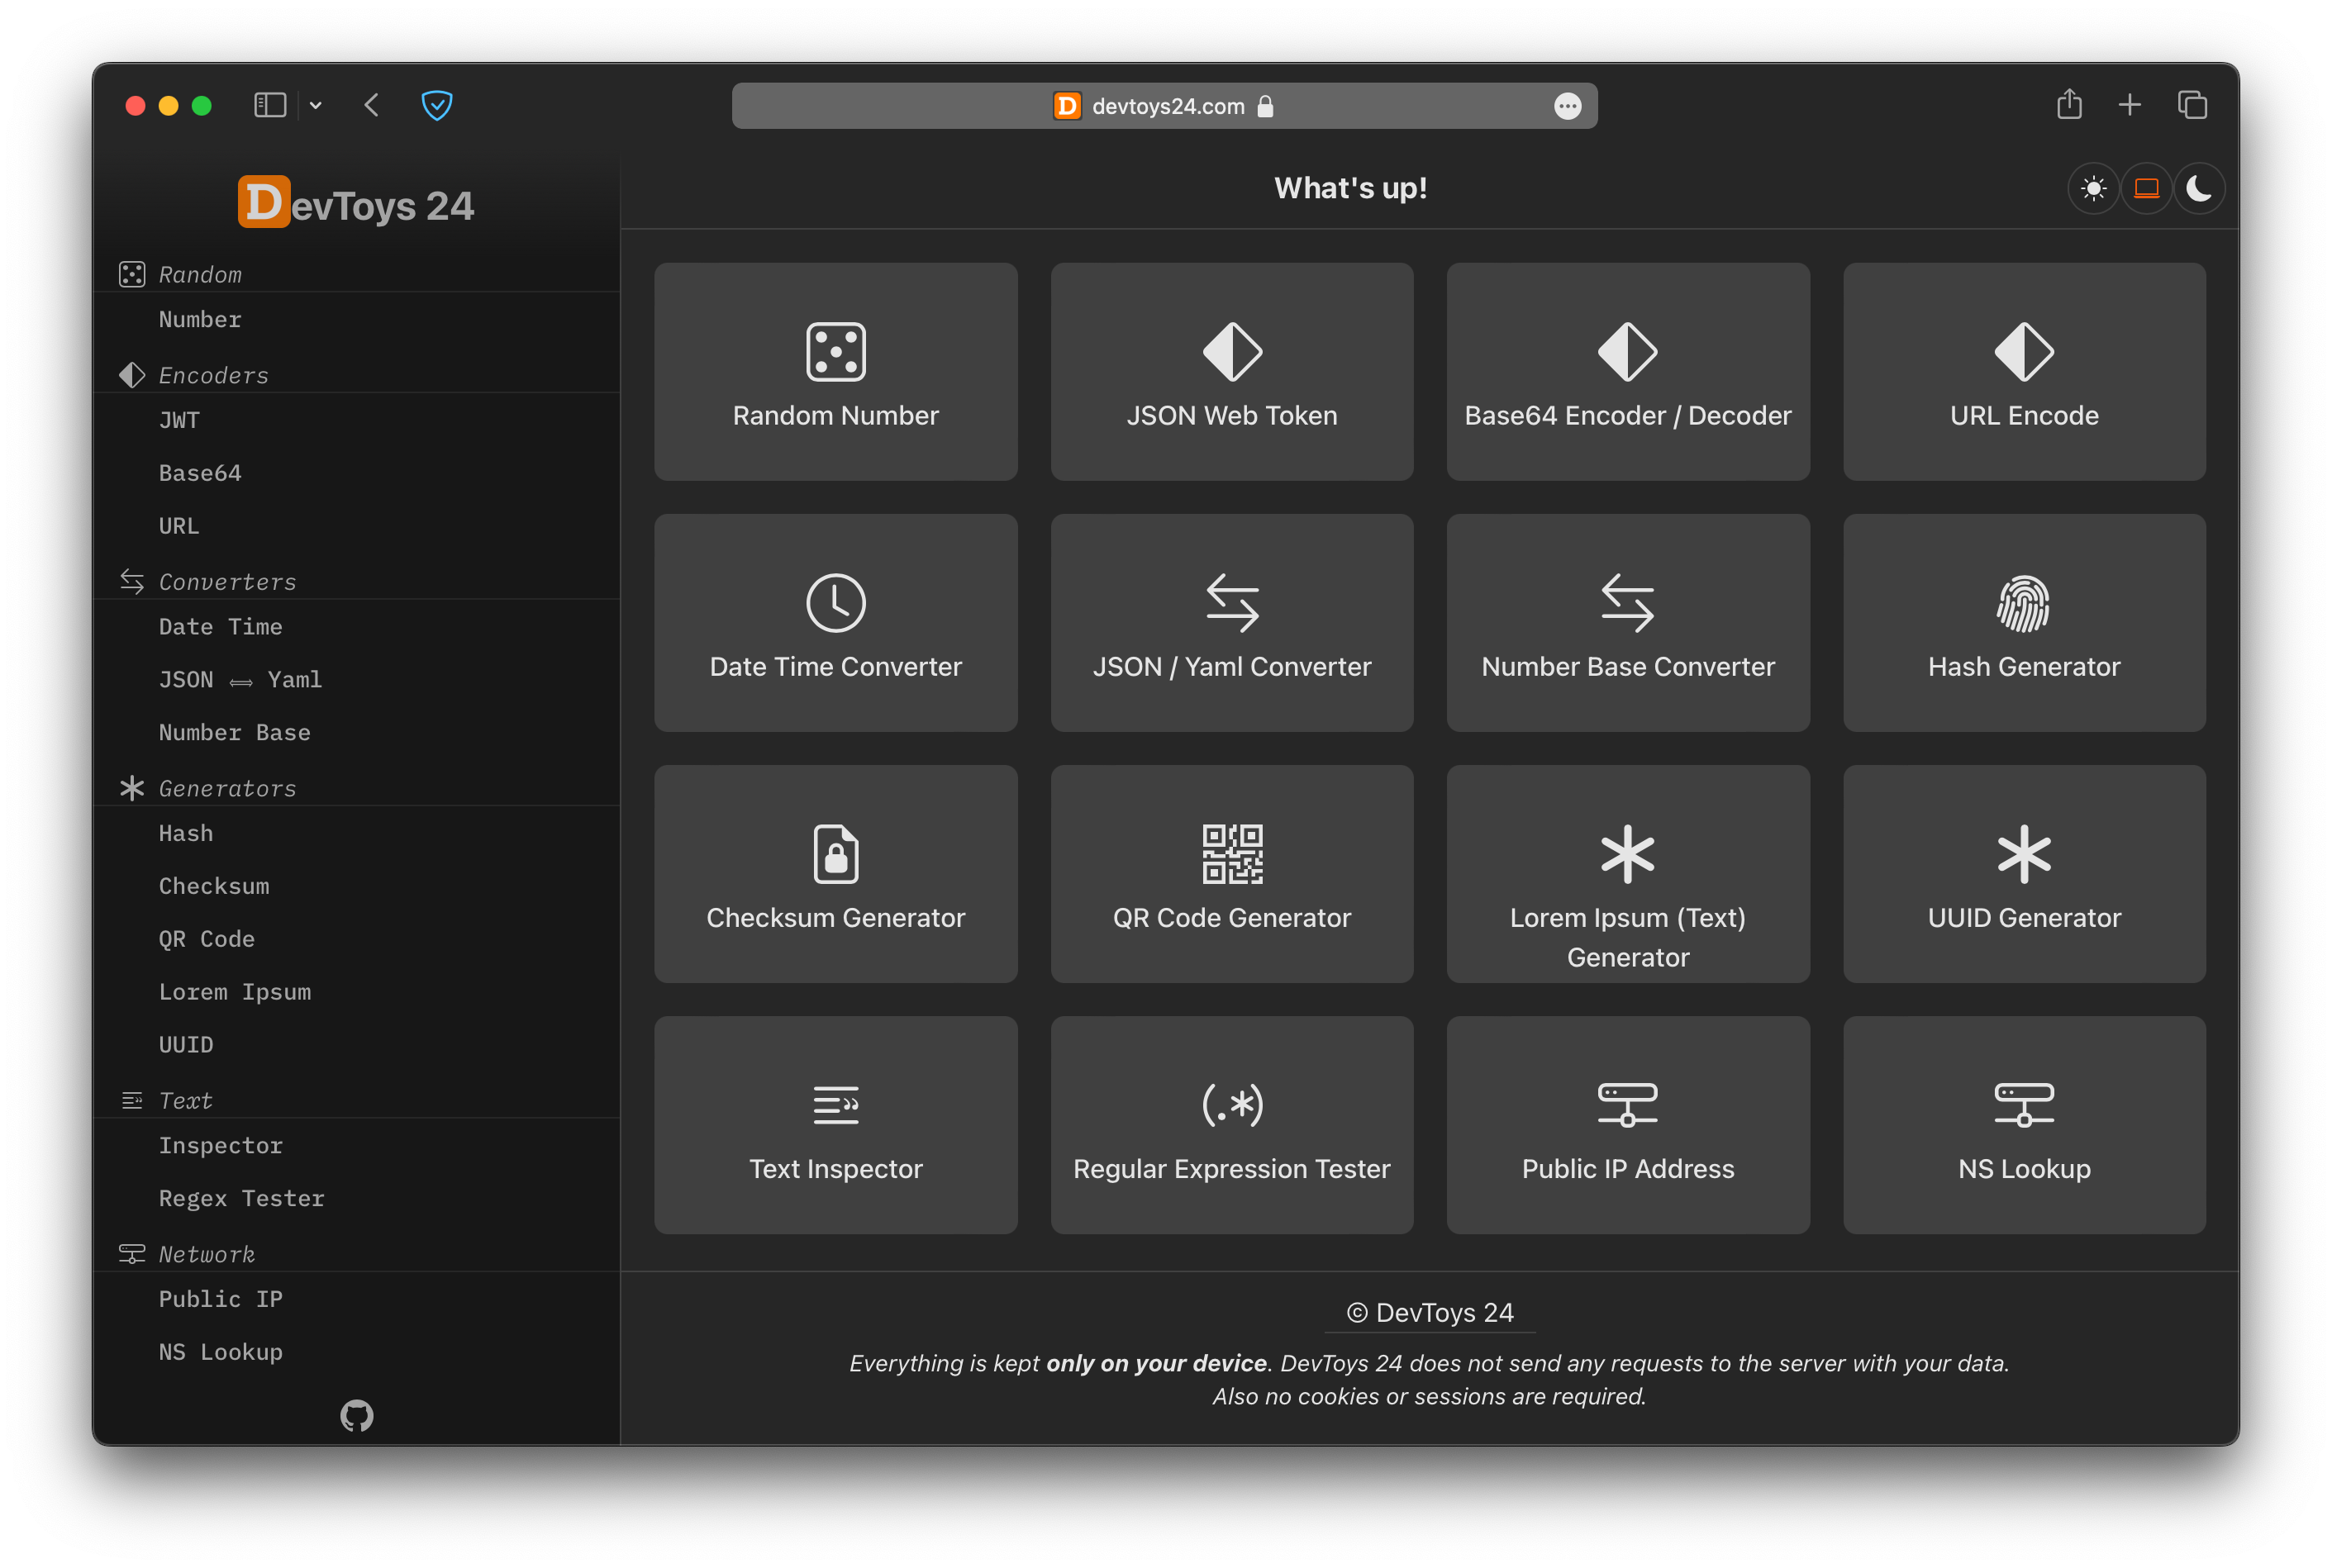Screen dimensions: 2332x1568
Task: Switch to light theme with sun icon
Action: pyautogui.click(x=2093, y=188)
